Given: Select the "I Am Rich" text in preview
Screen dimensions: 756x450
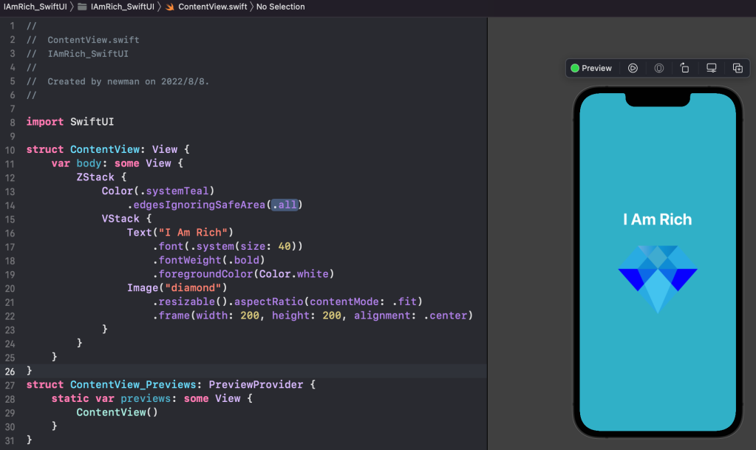Looking at the screenshot, I should point(657,219).
